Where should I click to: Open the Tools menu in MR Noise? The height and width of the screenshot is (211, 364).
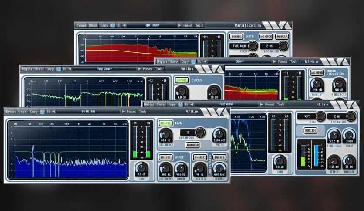(x=293, y=61)
